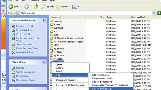Screen dimensions: 161x90
Task: Click Publish this folder to the Web
Action: (28, 39)
